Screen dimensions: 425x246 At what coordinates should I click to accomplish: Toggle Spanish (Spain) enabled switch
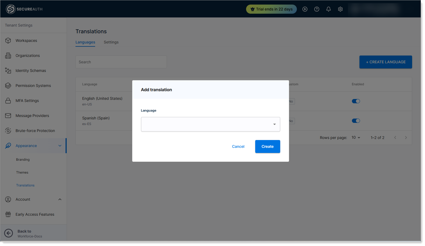coord(356,121)
